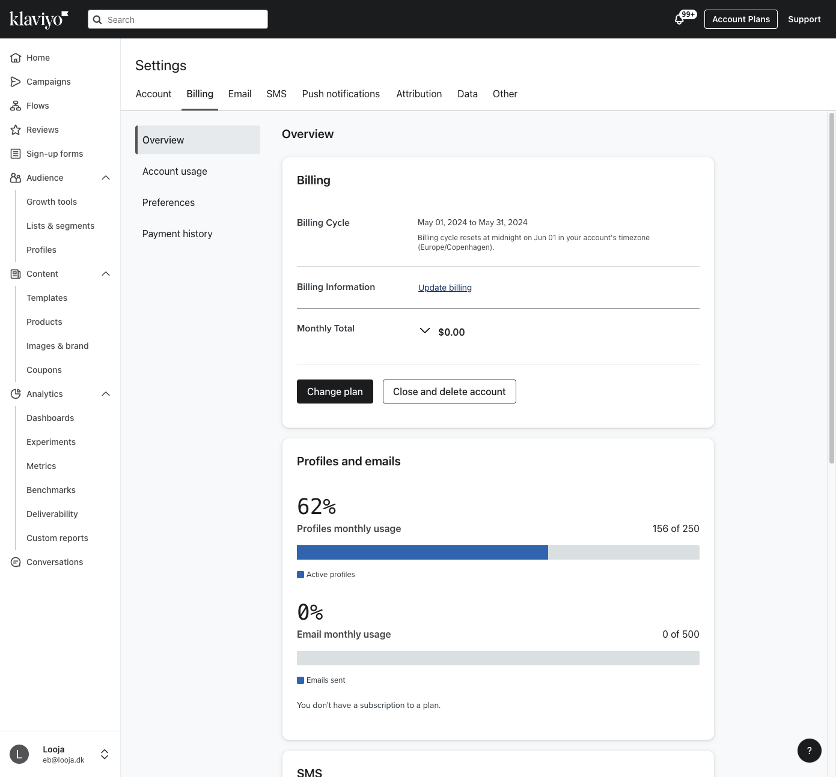Select Preferences in billing menu
Screen dimensions: 836x777
[198, 202]
